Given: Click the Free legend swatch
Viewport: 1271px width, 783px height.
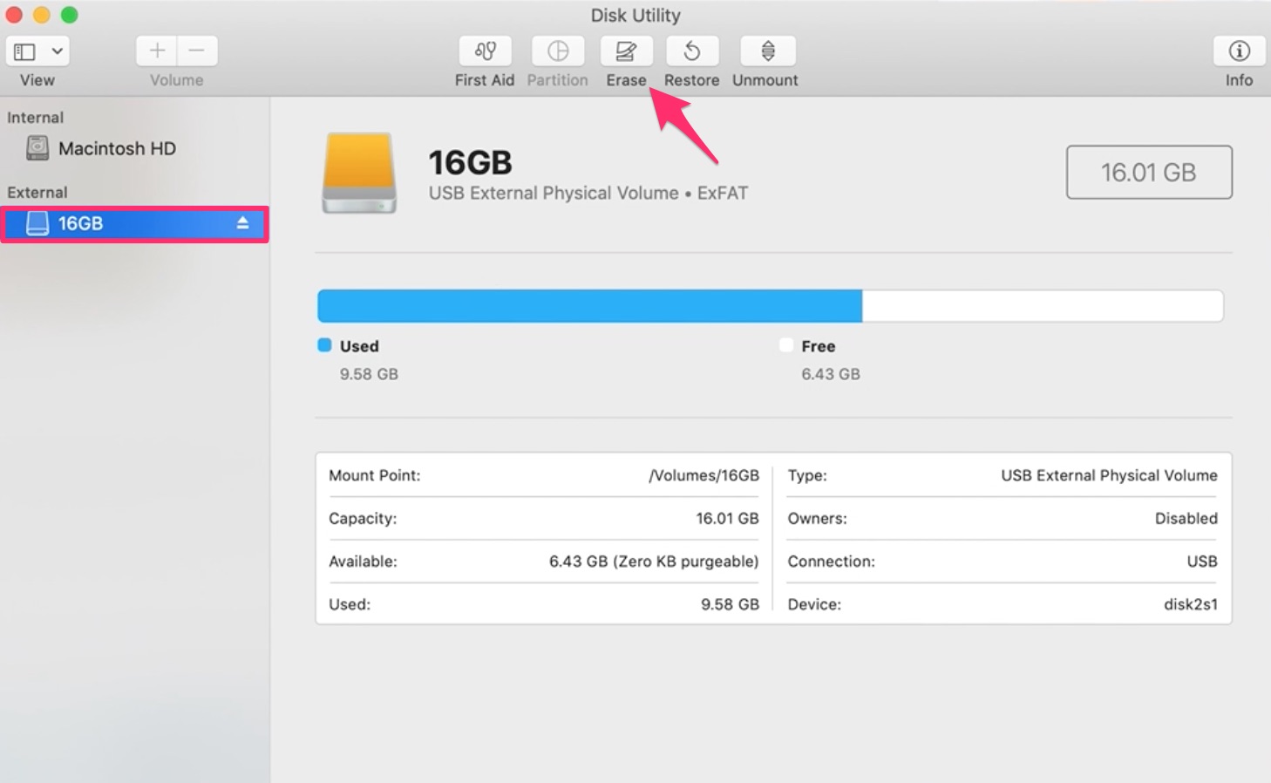Looking at the screenshot, I should (x=785, y=345).
